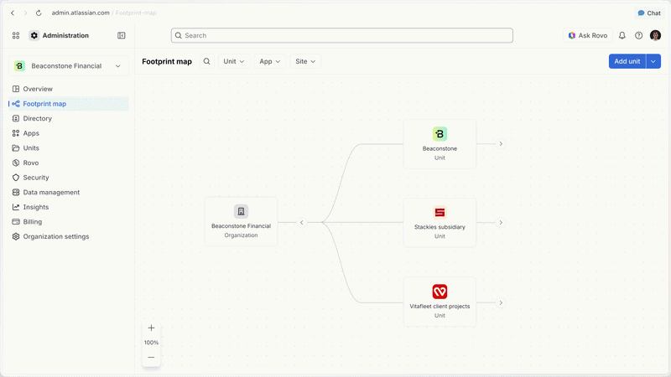671x377 pixels.
Task: Open the app switcher grid icon
Action: tap(16, 35)
